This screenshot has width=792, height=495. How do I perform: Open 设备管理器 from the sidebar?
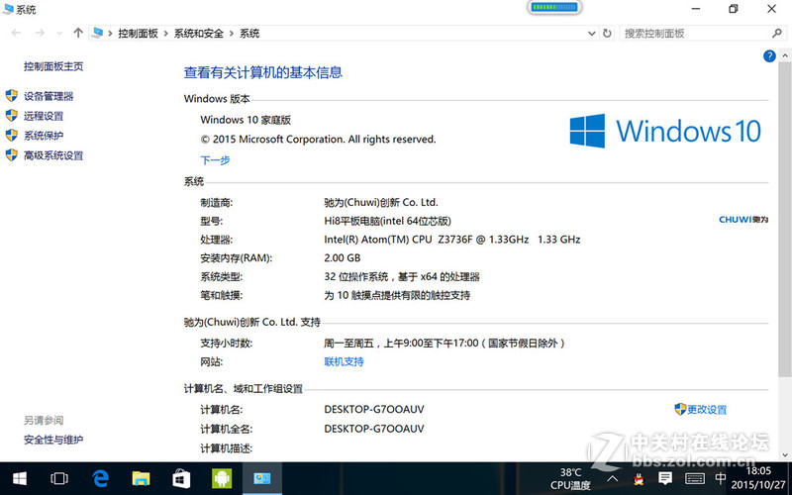(49, 96)
